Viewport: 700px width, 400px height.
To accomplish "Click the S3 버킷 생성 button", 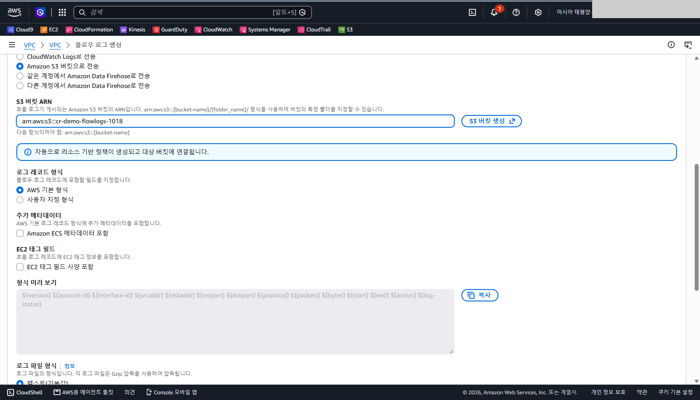I will (x=491, y=121).
